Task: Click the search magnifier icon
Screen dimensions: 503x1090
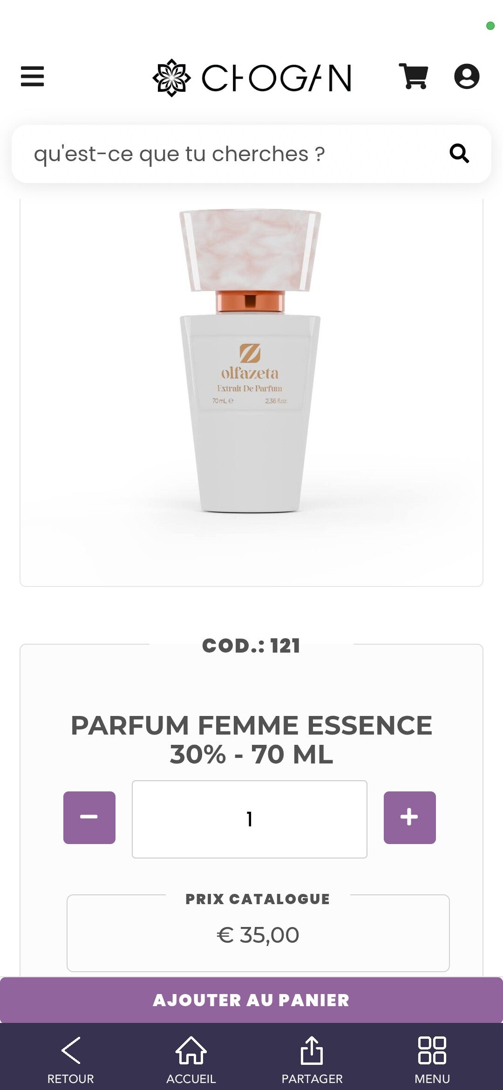Action: pos(459,153)
